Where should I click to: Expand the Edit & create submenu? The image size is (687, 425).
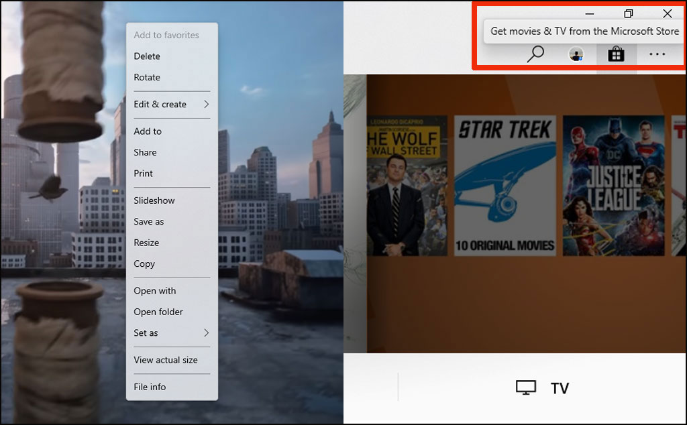point(171,104)
